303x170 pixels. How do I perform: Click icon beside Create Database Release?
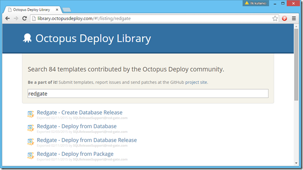(31, 114)
